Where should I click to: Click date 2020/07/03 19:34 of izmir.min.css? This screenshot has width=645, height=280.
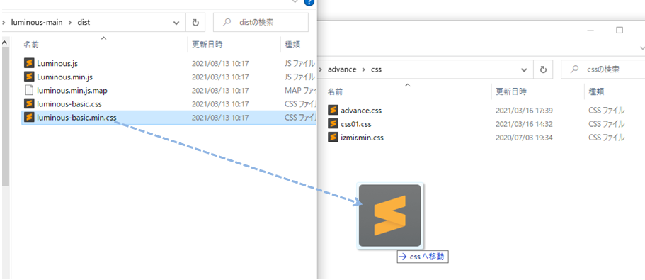tap(524, 138)
